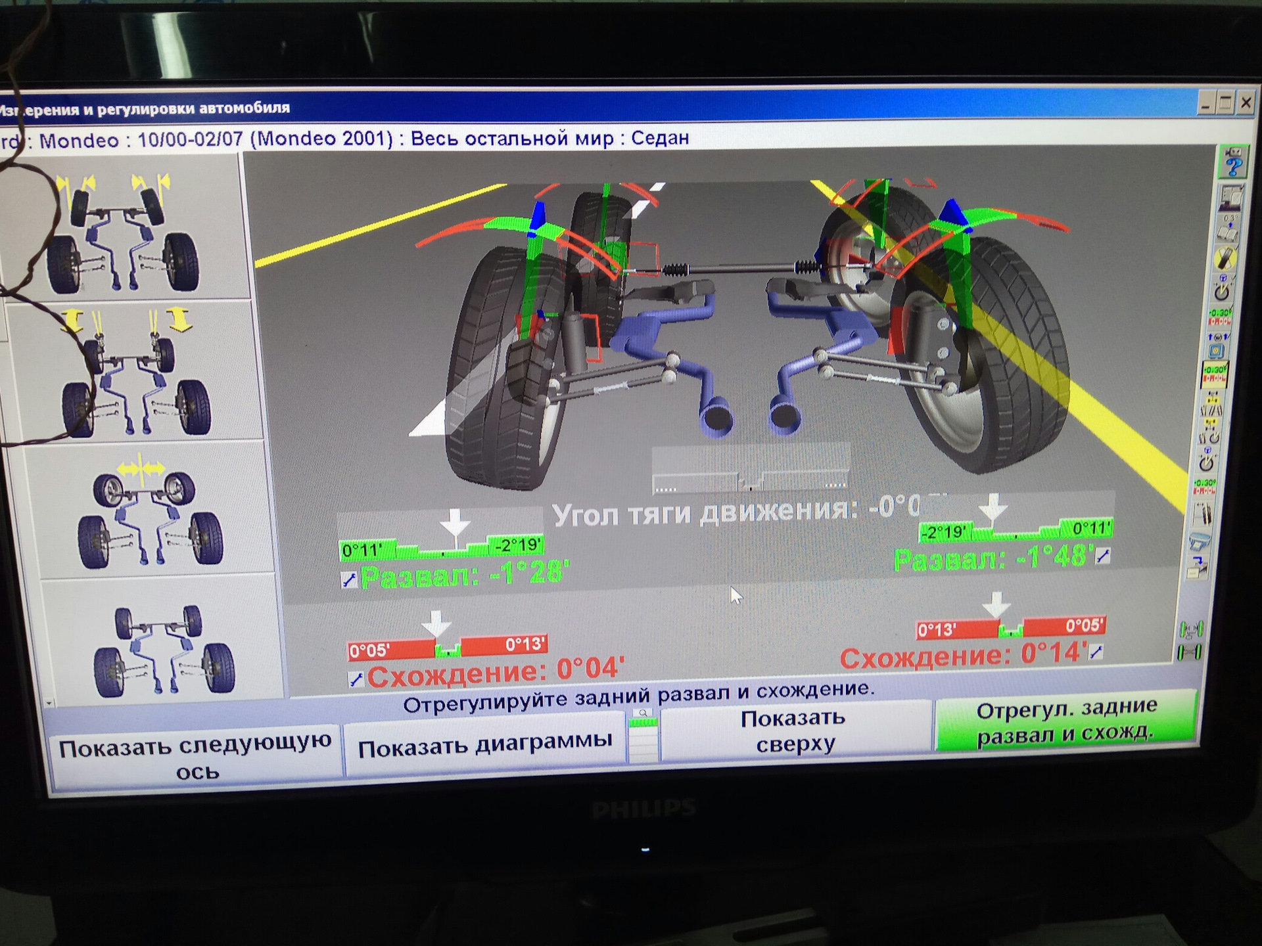Open the vehicle specifications book icon
1262x946 pixels.
point(1228,229)
